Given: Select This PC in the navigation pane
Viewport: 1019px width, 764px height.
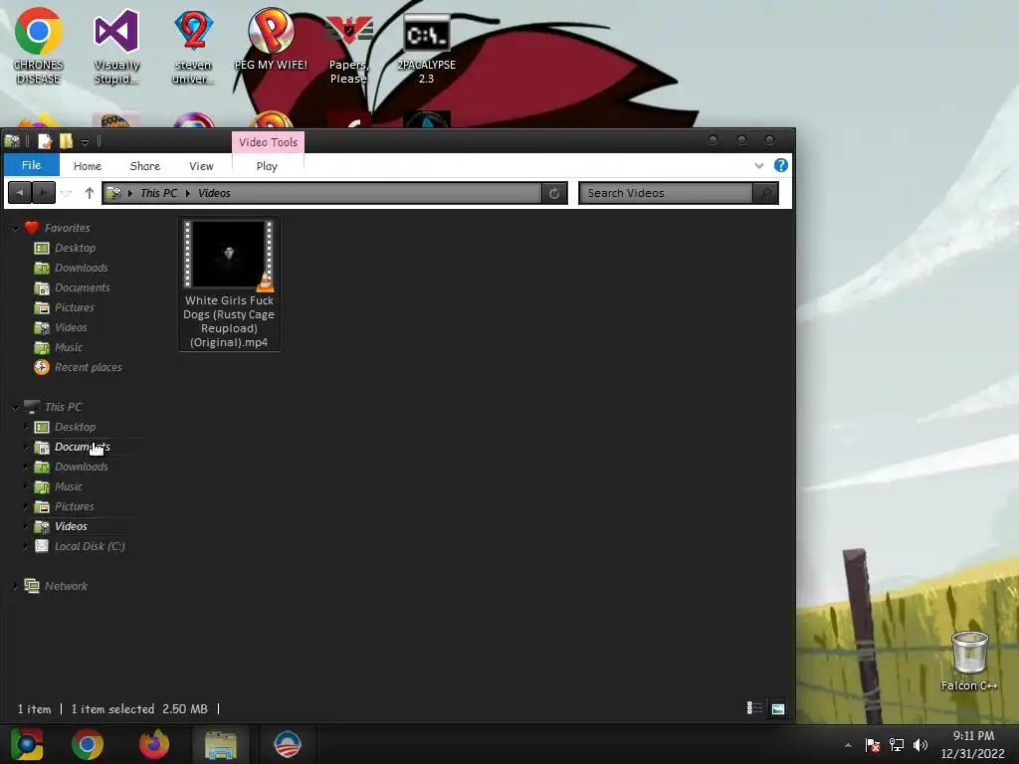Looking at the screenshot, I should pyautogui.click(x=63, y=407).
